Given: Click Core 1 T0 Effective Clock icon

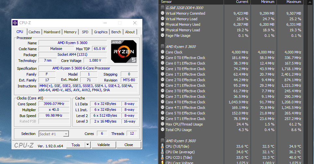Looking at the screenshot, I should [163, 68].
